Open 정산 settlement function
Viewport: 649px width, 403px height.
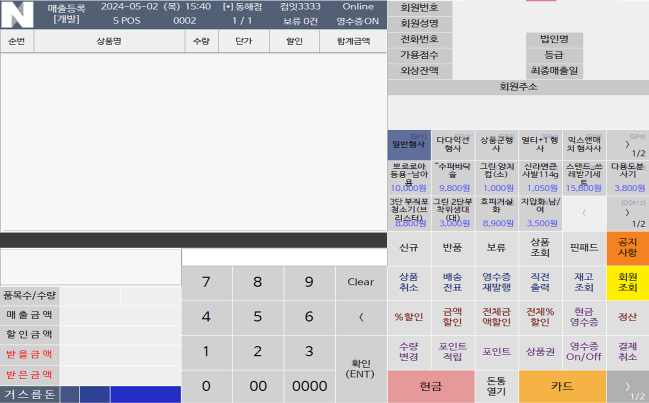(x=627, y=317)
